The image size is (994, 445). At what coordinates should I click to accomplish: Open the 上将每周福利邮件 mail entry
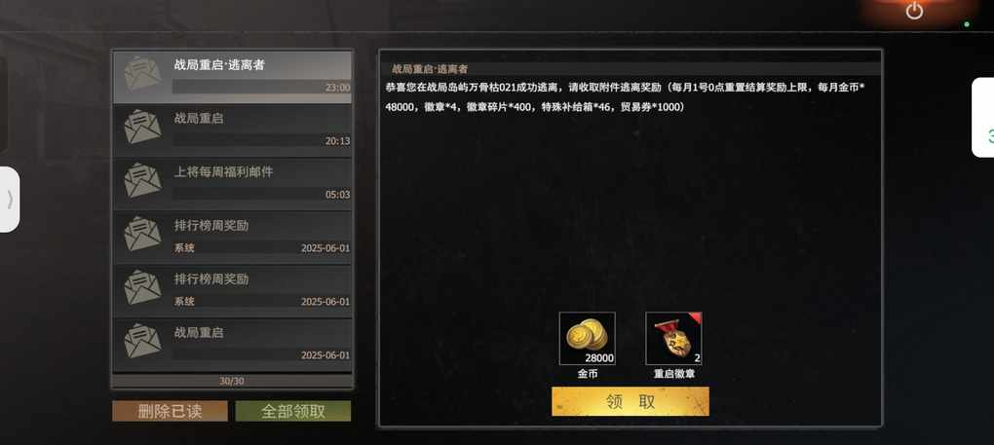pos(232,184)
